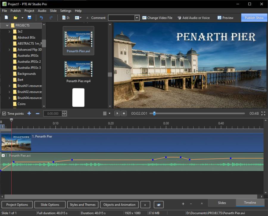Open the Comment dropdown box
Screen dimensions: 268x216
[x=137, y=18]
